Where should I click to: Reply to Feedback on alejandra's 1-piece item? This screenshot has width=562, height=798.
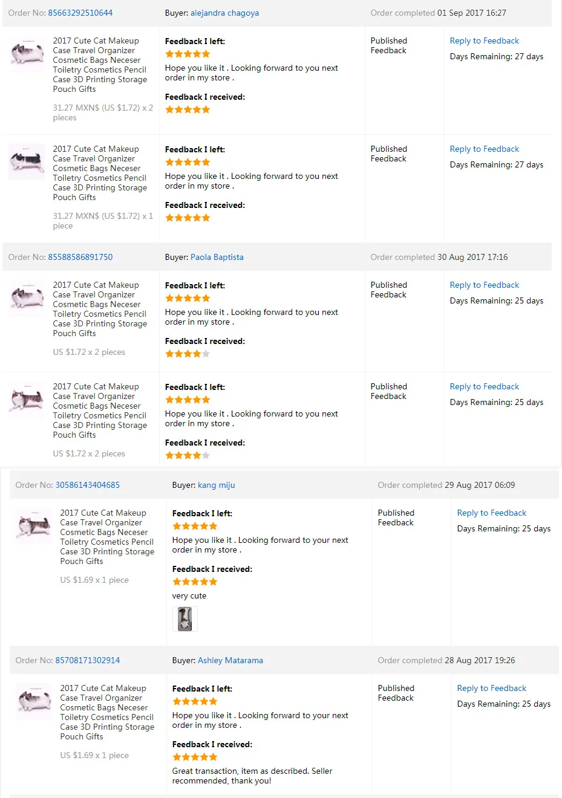(x=484, y=149)
